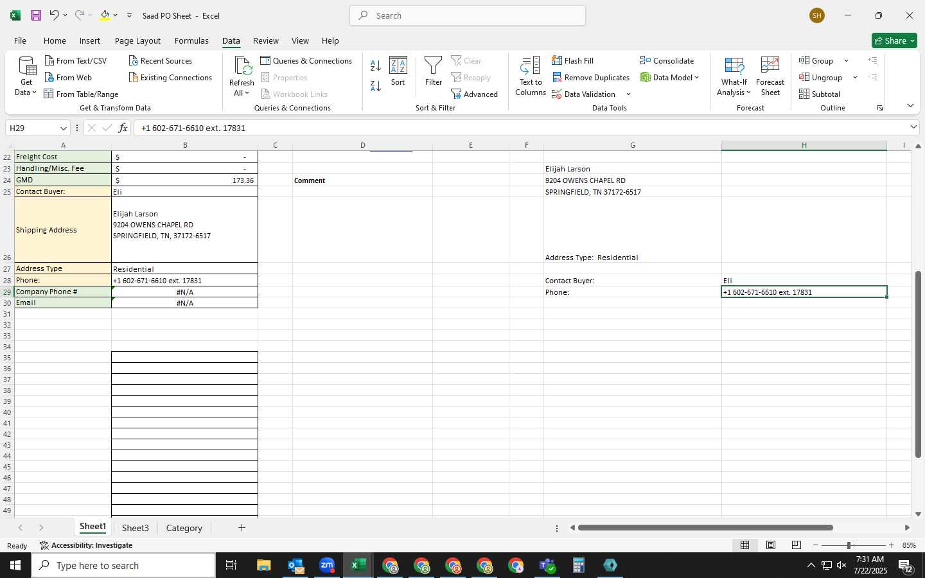Viewport: 925px width, 578px height.
Task: Import From Text/CSV
Action: pyautogui.click(x=76, y=60)
